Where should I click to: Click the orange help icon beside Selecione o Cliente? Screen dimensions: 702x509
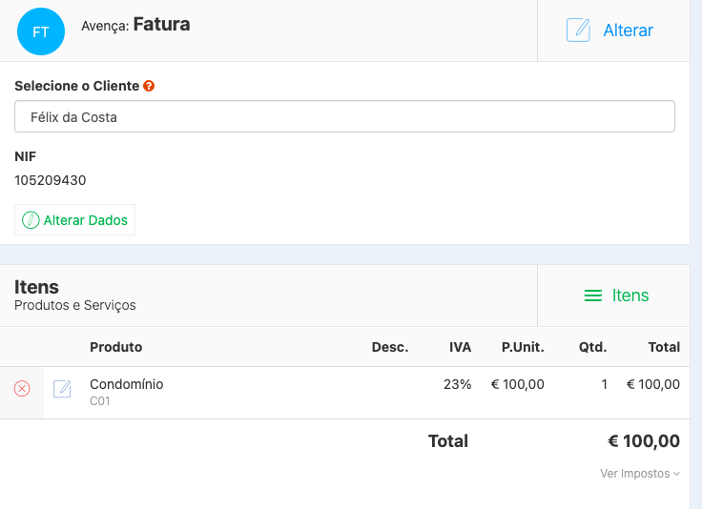click(149, 86)
